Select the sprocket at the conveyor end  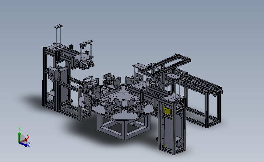click(x=214, y=94)
